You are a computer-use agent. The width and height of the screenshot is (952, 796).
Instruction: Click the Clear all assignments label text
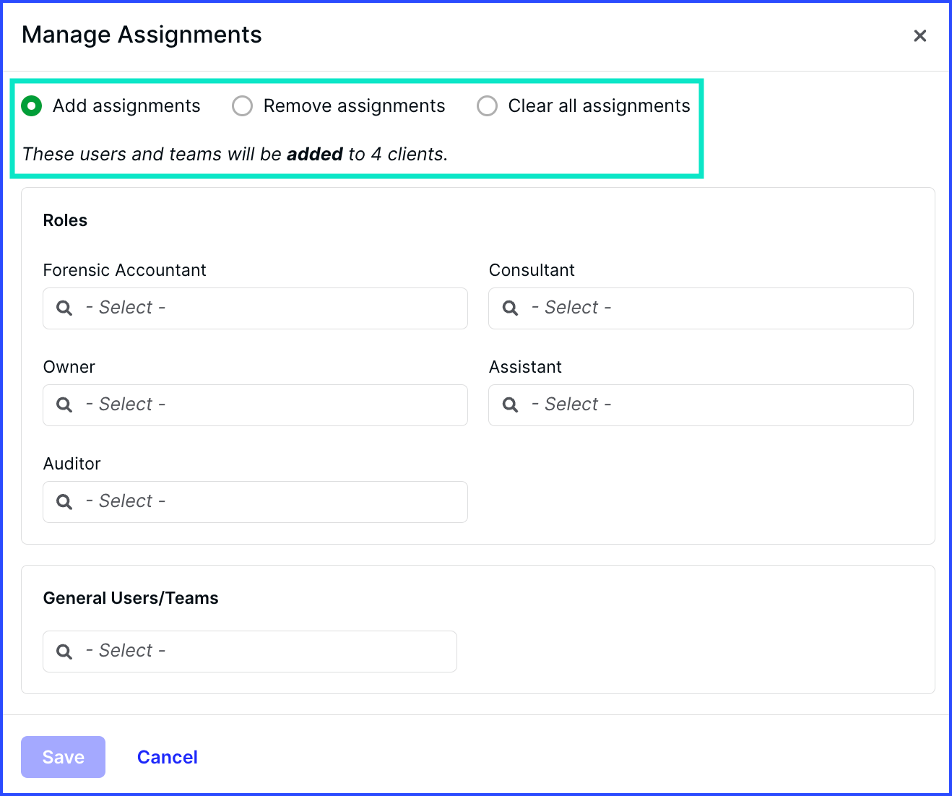pos(599,106)
